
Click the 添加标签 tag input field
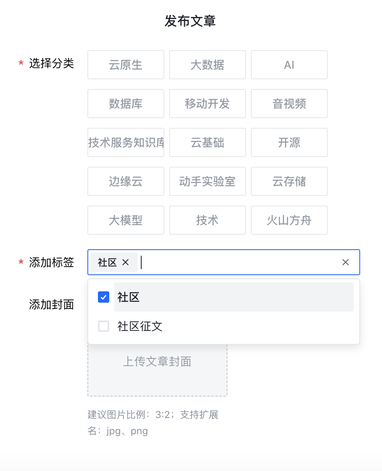tap(239, 262)
